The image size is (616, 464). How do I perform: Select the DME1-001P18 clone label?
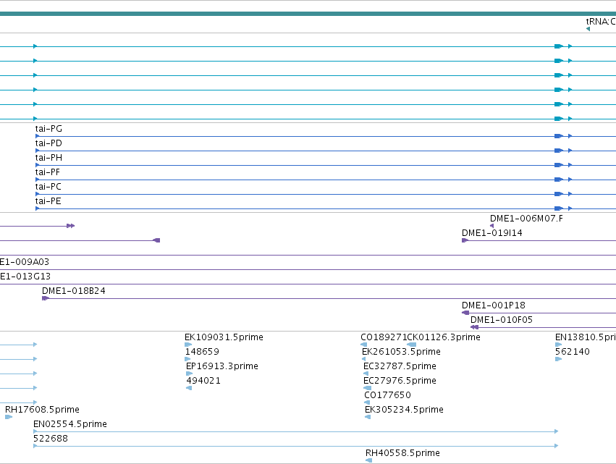click(494, 305)
